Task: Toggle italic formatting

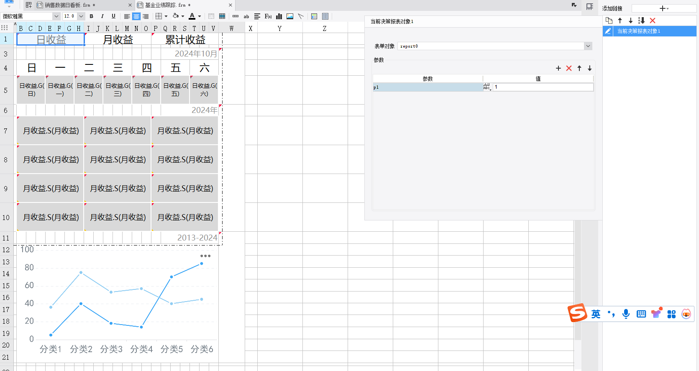Action: click(x=102, y=16)
